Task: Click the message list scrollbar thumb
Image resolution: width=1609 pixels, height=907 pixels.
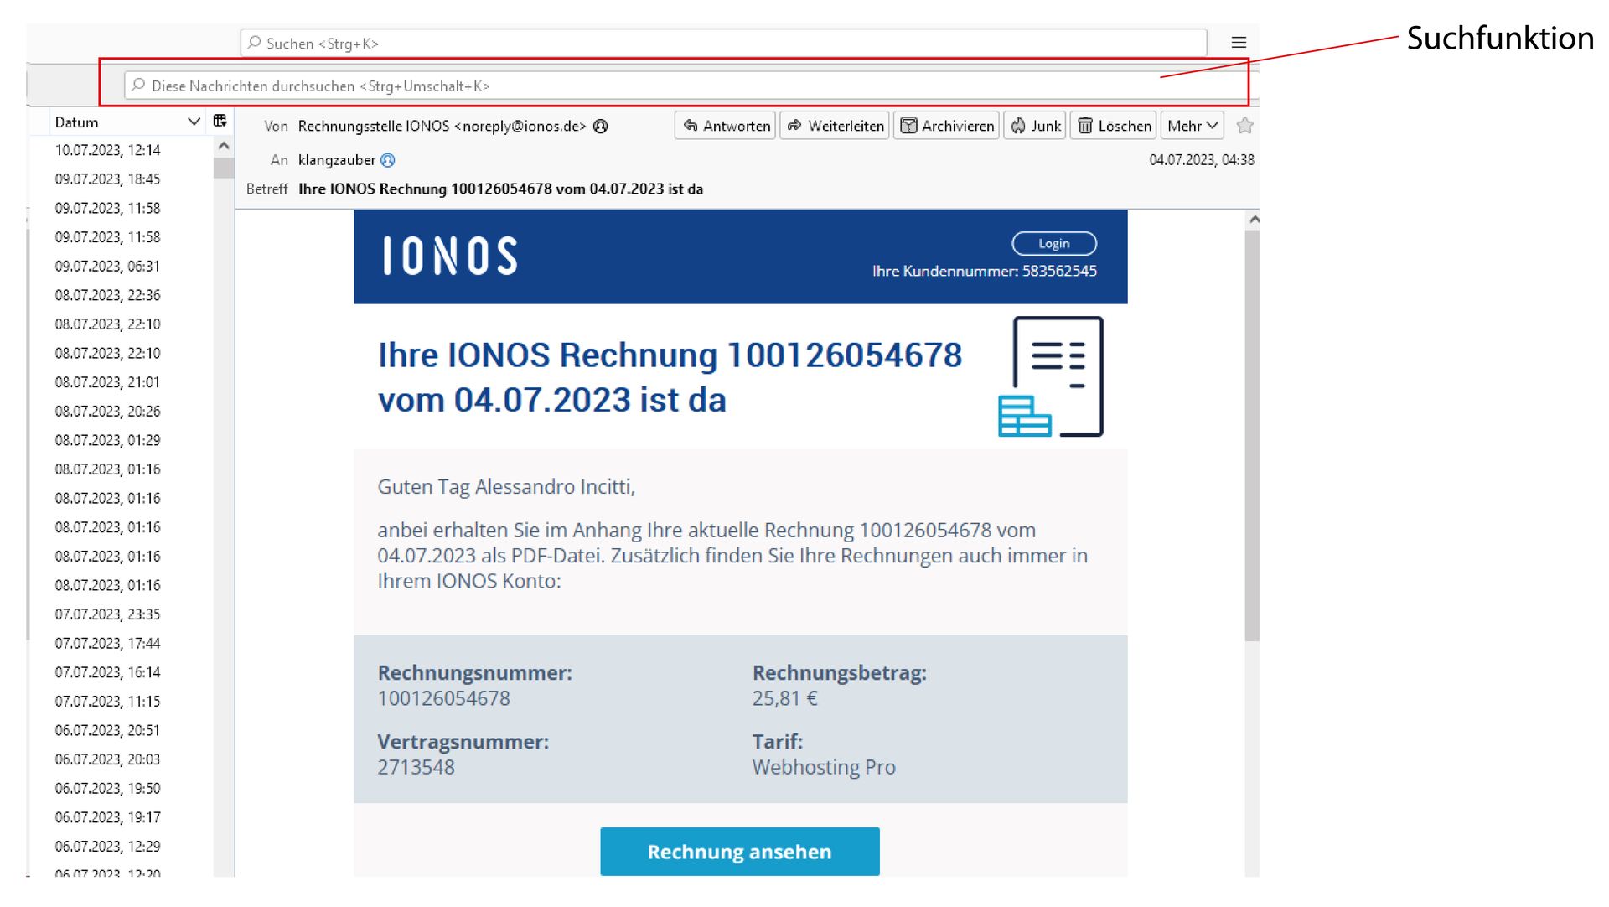Action: coord(224,168)
